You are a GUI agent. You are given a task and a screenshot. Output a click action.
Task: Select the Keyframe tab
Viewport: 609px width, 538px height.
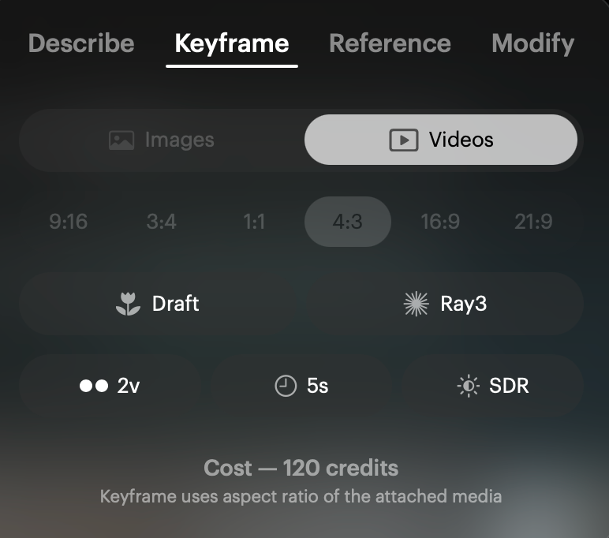(232, 43)
